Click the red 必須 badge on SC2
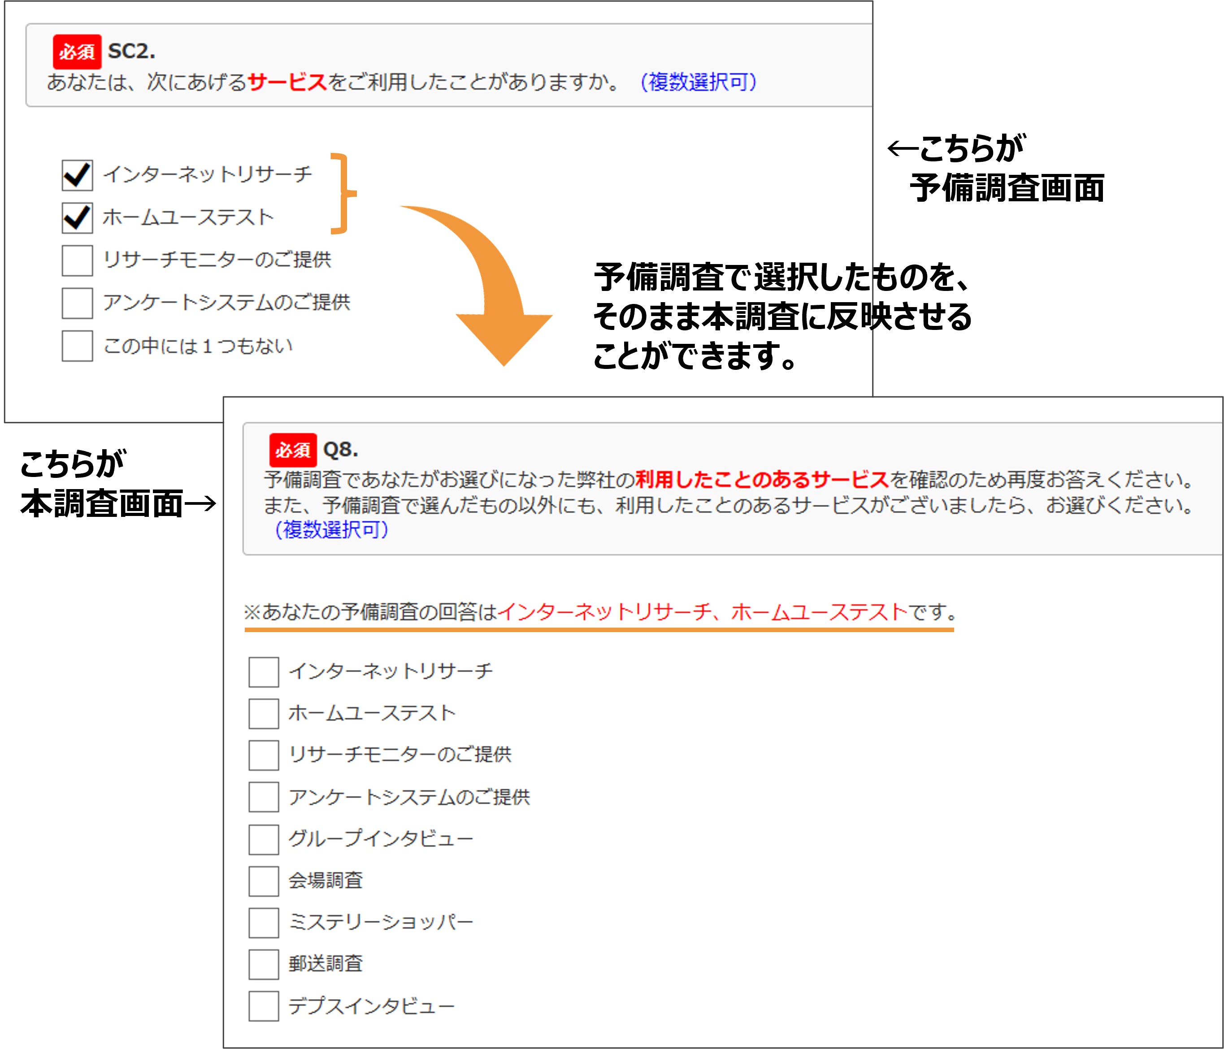Viewport: 1224px width, 1049px height. point(77,52)
